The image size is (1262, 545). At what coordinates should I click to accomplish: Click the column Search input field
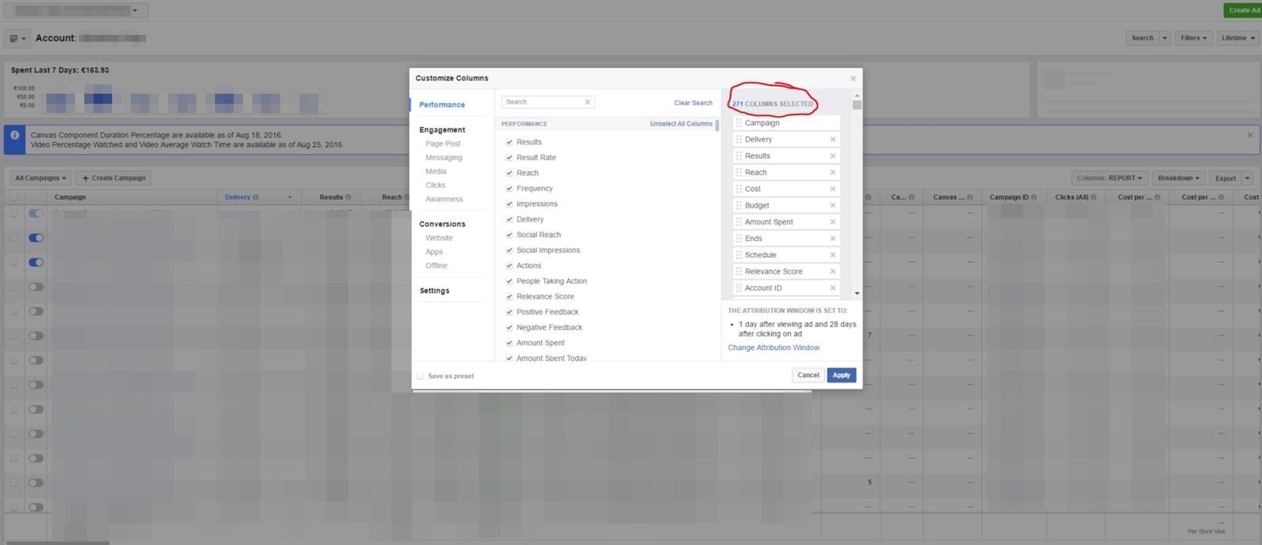[542, 102]
